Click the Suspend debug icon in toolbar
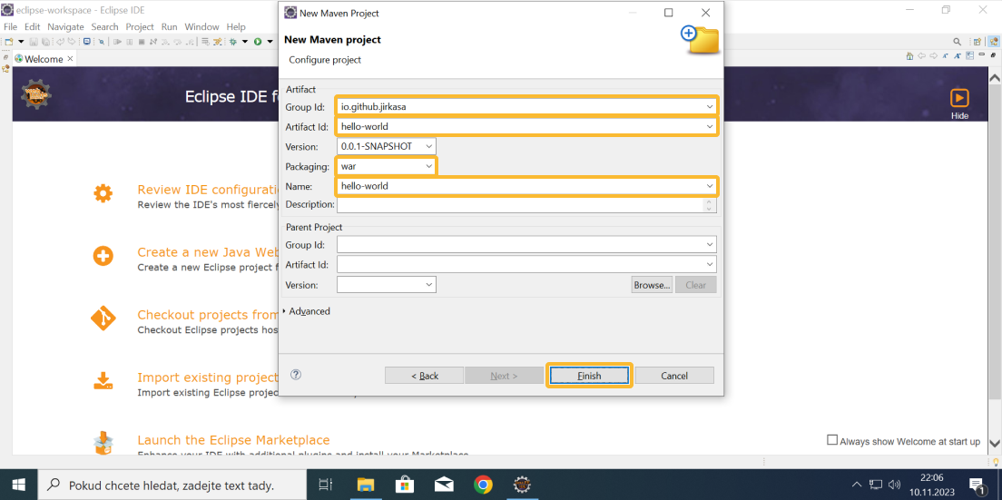1002x500 pixels. tap(130, 42)
